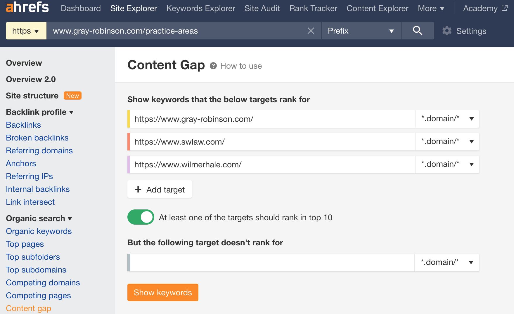Click the Ahrefs logo
The image size is (514, 314).
pos(27,8)
